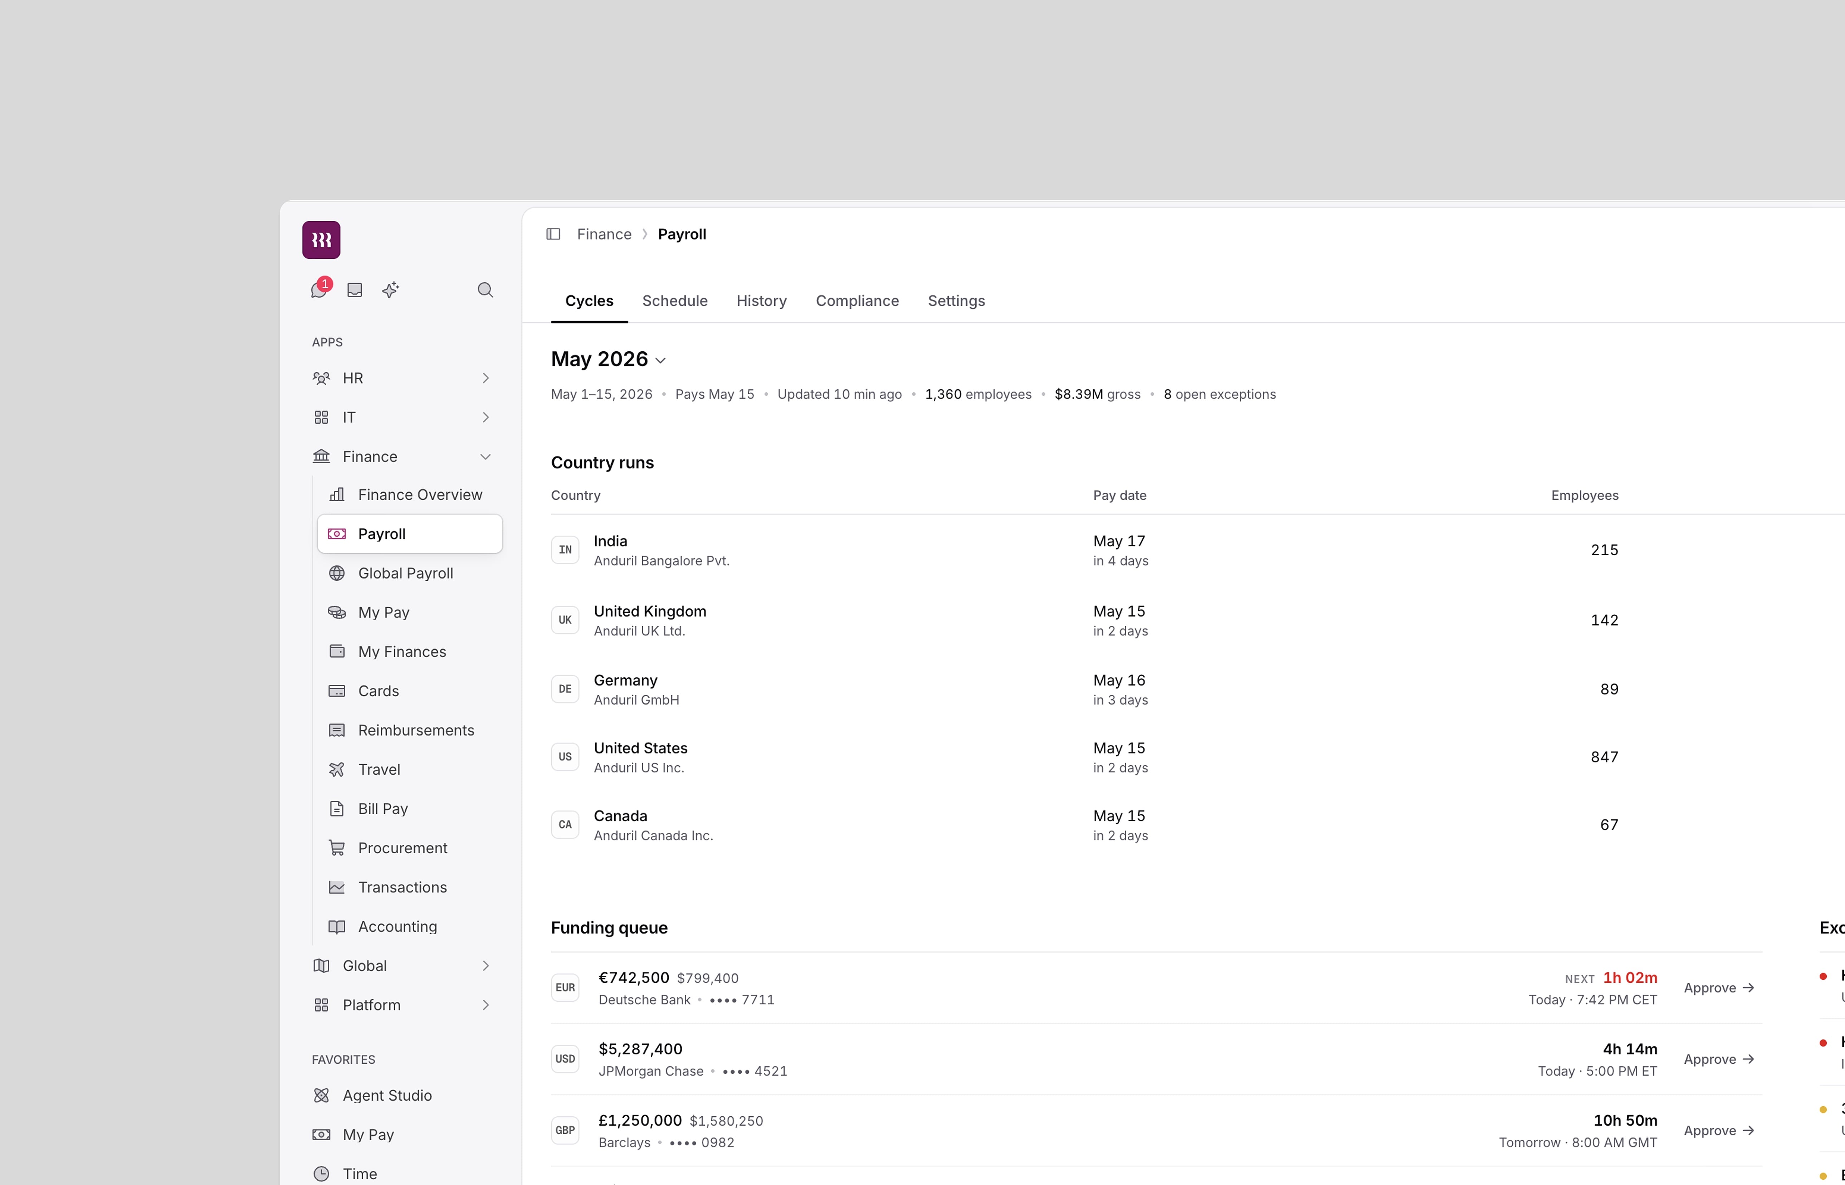This screenshot has width=1845, height=1185.
Task: Click the My Pay coins icon under Finance
Action: coord(337,613)
